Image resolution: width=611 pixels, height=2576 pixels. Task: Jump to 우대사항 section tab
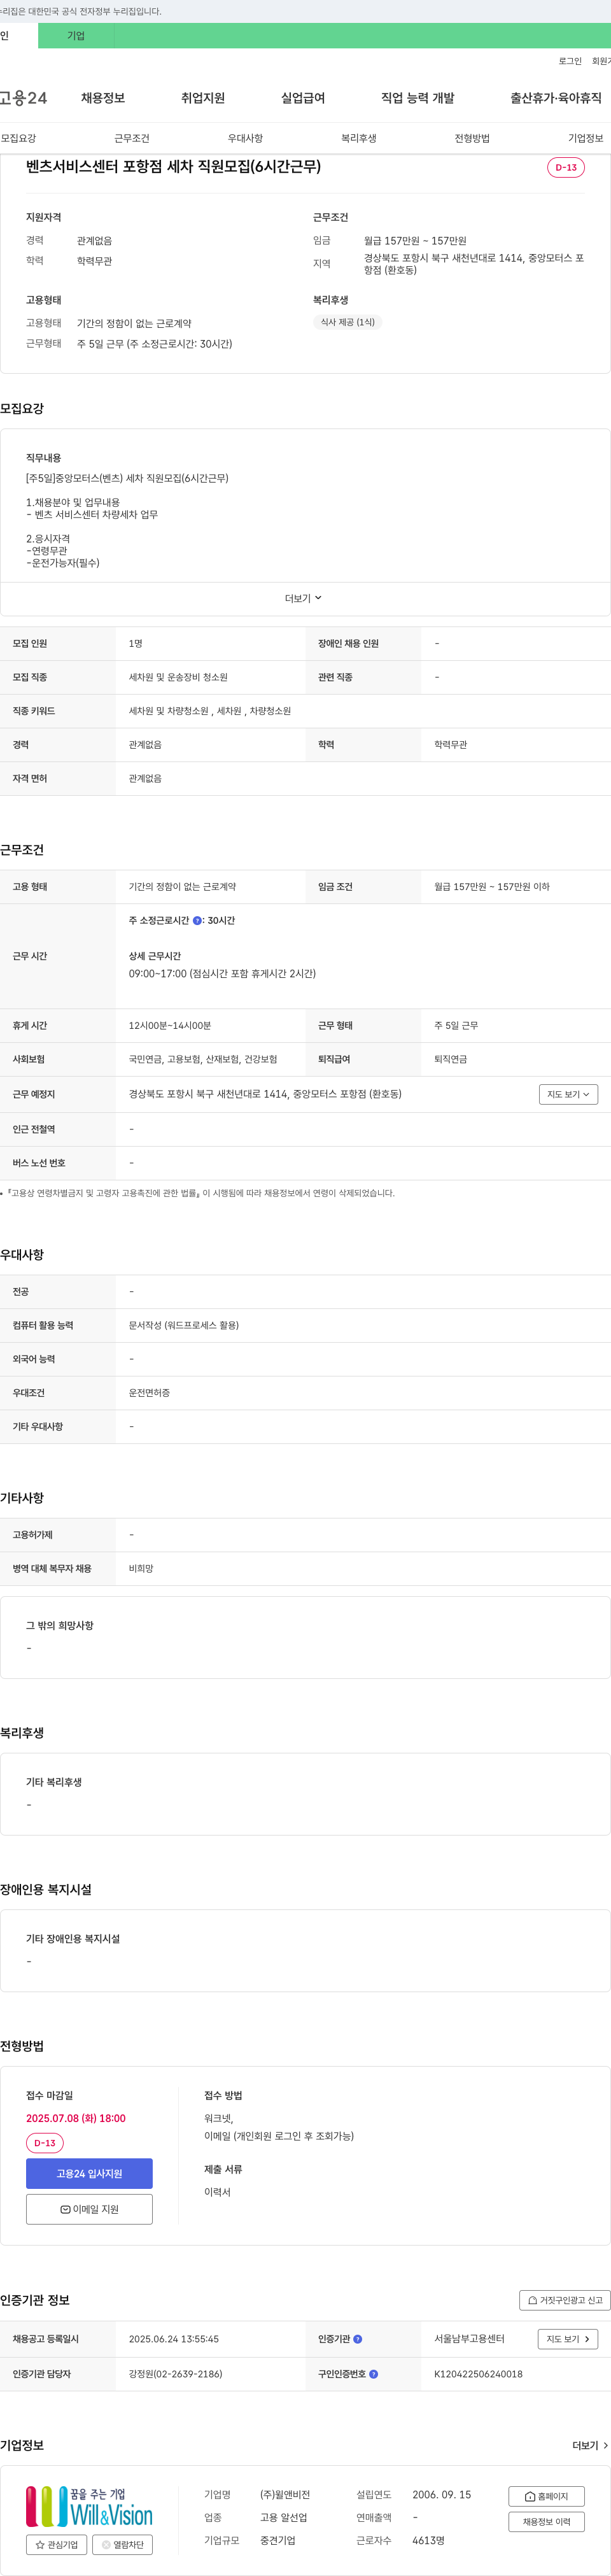pyautogui.click(x=245, y=138)
